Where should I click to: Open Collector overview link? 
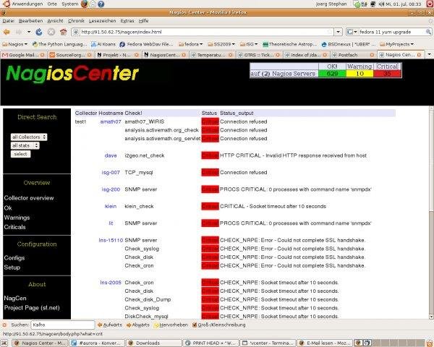point(29,198)
